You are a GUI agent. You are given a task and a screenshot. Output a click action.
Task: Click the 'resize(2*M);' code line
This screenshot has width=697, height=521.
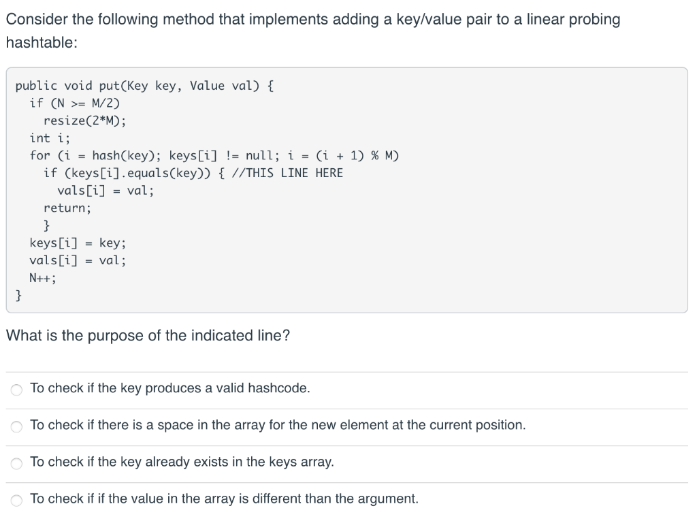[x=85, y=121]
